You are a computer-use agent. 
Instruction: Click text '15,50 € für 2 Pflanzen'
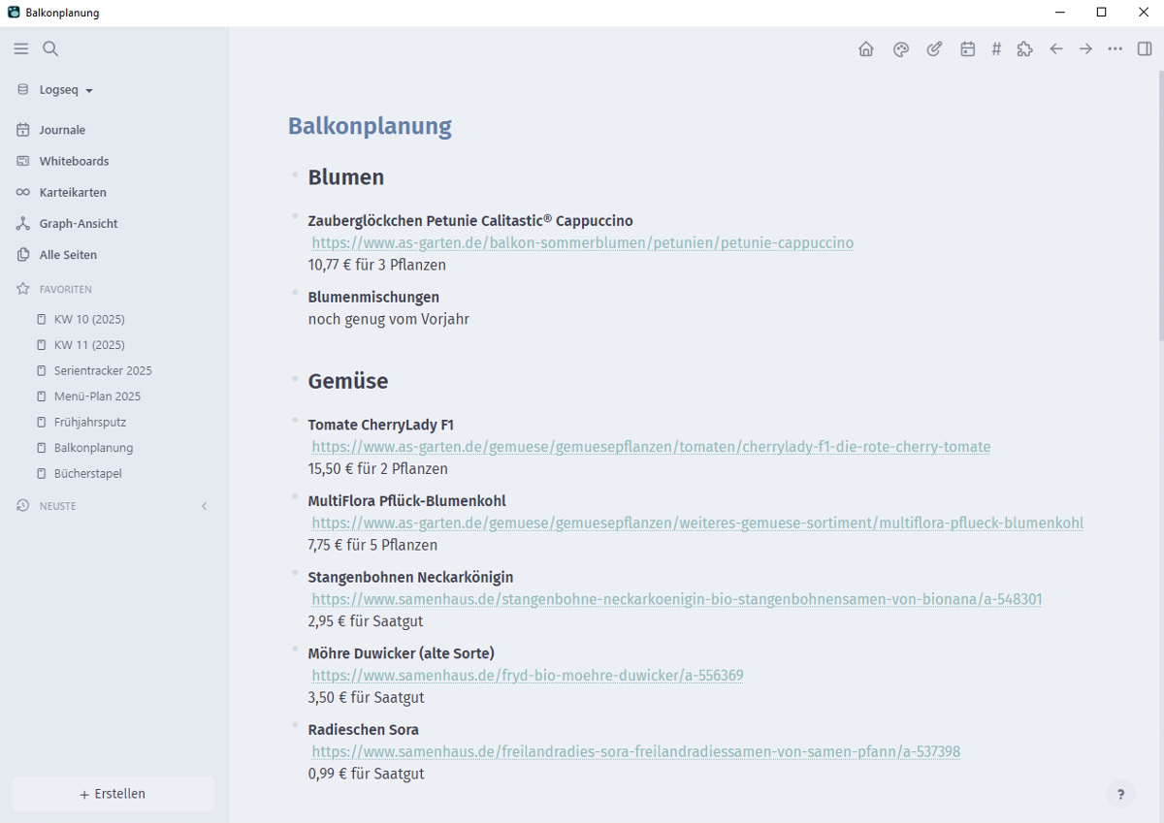(x=378, y=469)
